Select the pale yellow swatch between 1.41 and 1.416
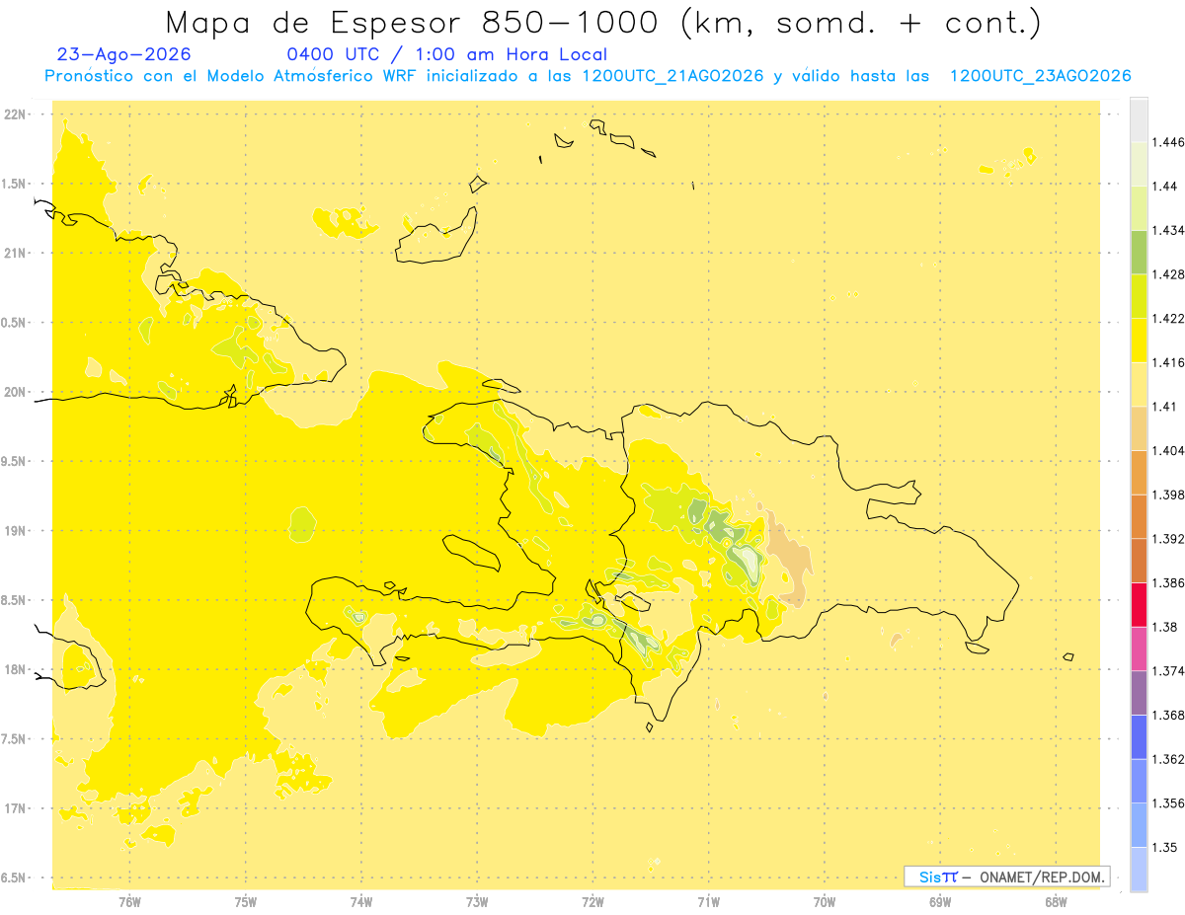1185x915 pixels. [1139, 384]
